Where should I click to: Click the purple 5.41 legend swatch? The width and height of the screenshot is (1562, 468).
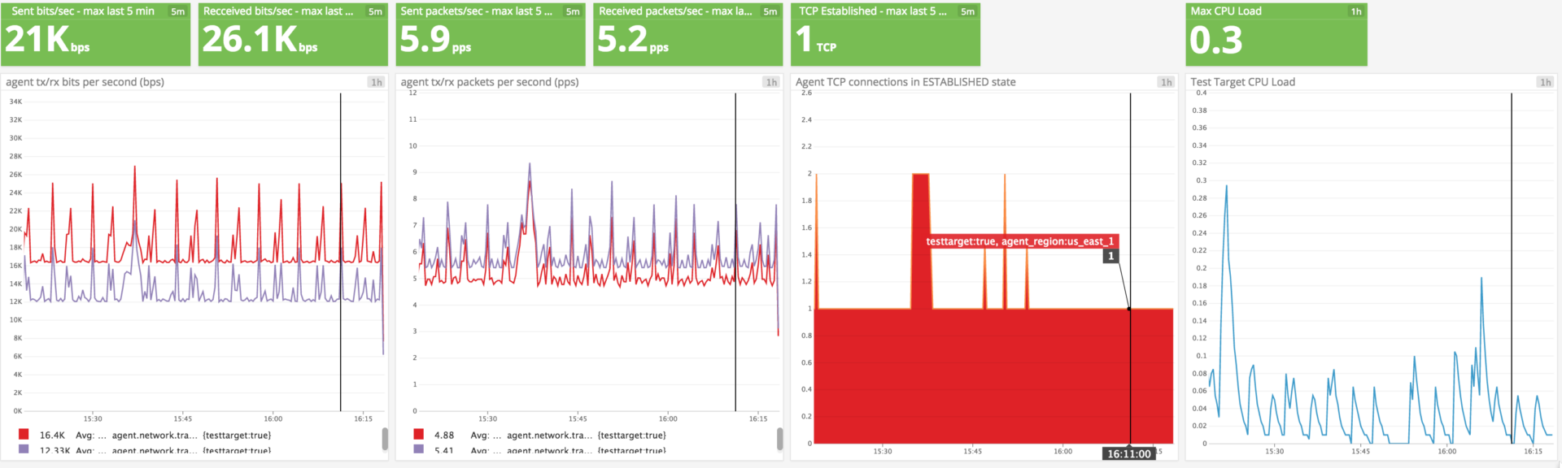tap(418, 448)
